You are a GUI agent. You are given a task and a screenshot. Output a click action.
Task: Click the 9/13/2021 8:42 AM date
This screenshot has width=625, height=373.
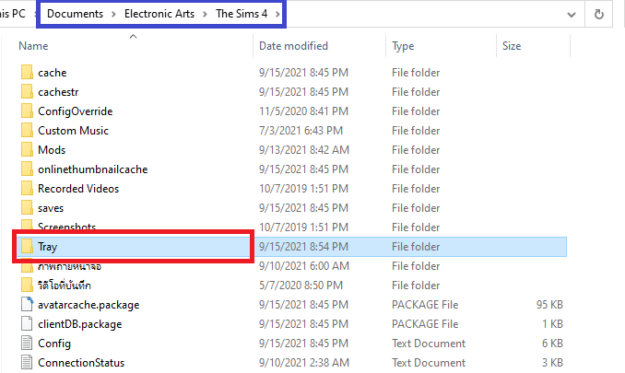click(x=303, y=150)
